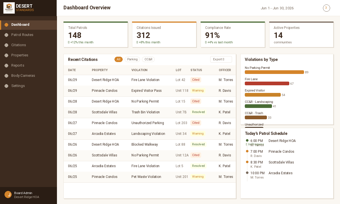The image size is (340, 204).
Task: Click the Board Admin avatar 'J'
Action: pyautogui.click(x=8, y=195)
